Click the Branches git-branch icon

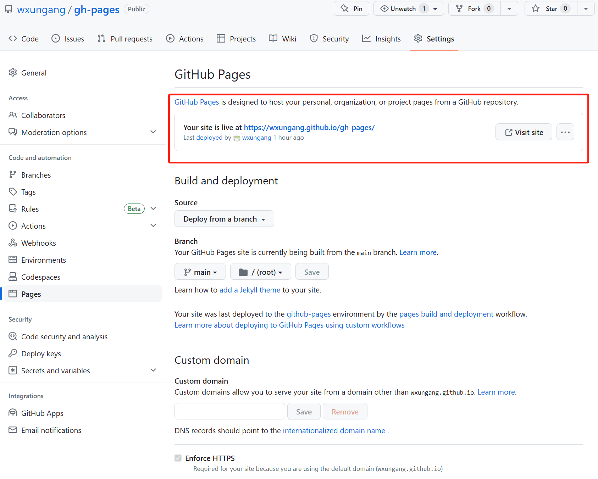(x=13, y=174)
